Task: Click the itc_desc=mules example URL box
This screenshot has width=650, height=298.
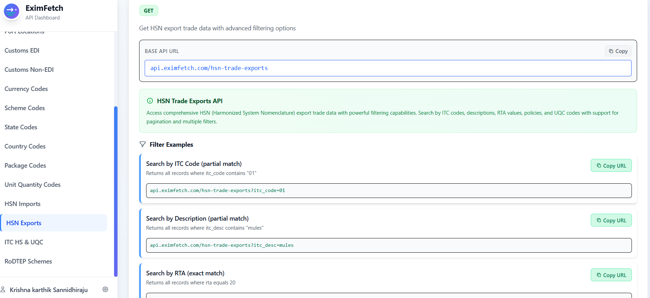Action: pyautogui.click(x=389, y=245)
